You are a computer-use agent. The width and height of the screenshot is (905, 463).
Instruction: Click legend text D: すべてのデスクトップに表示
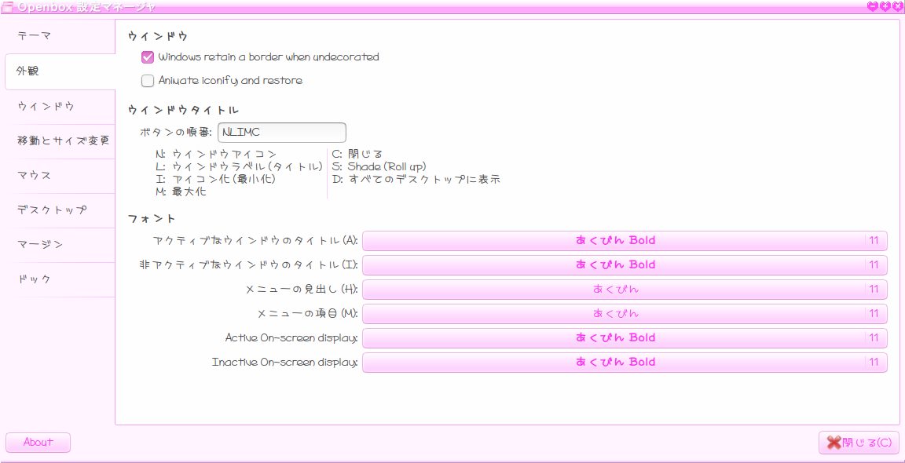tap(416, 180)
